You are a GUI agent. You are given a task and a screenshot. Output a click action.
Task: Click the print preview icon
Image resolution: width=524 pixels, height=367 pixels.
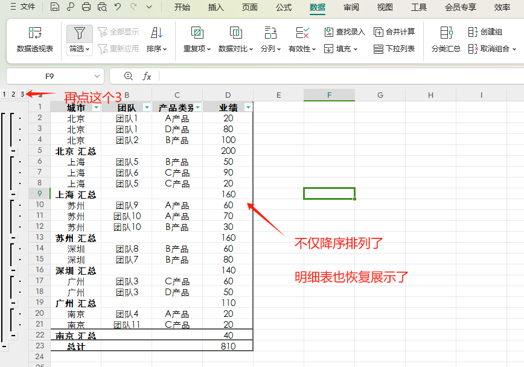102,7
